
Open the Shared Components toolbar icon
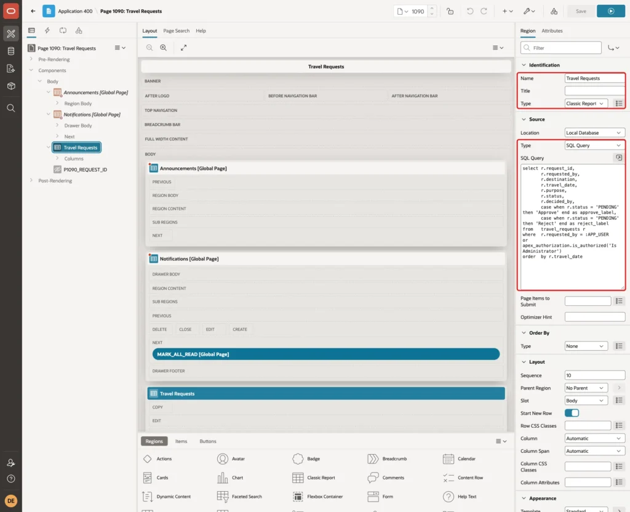pos(554,11)
